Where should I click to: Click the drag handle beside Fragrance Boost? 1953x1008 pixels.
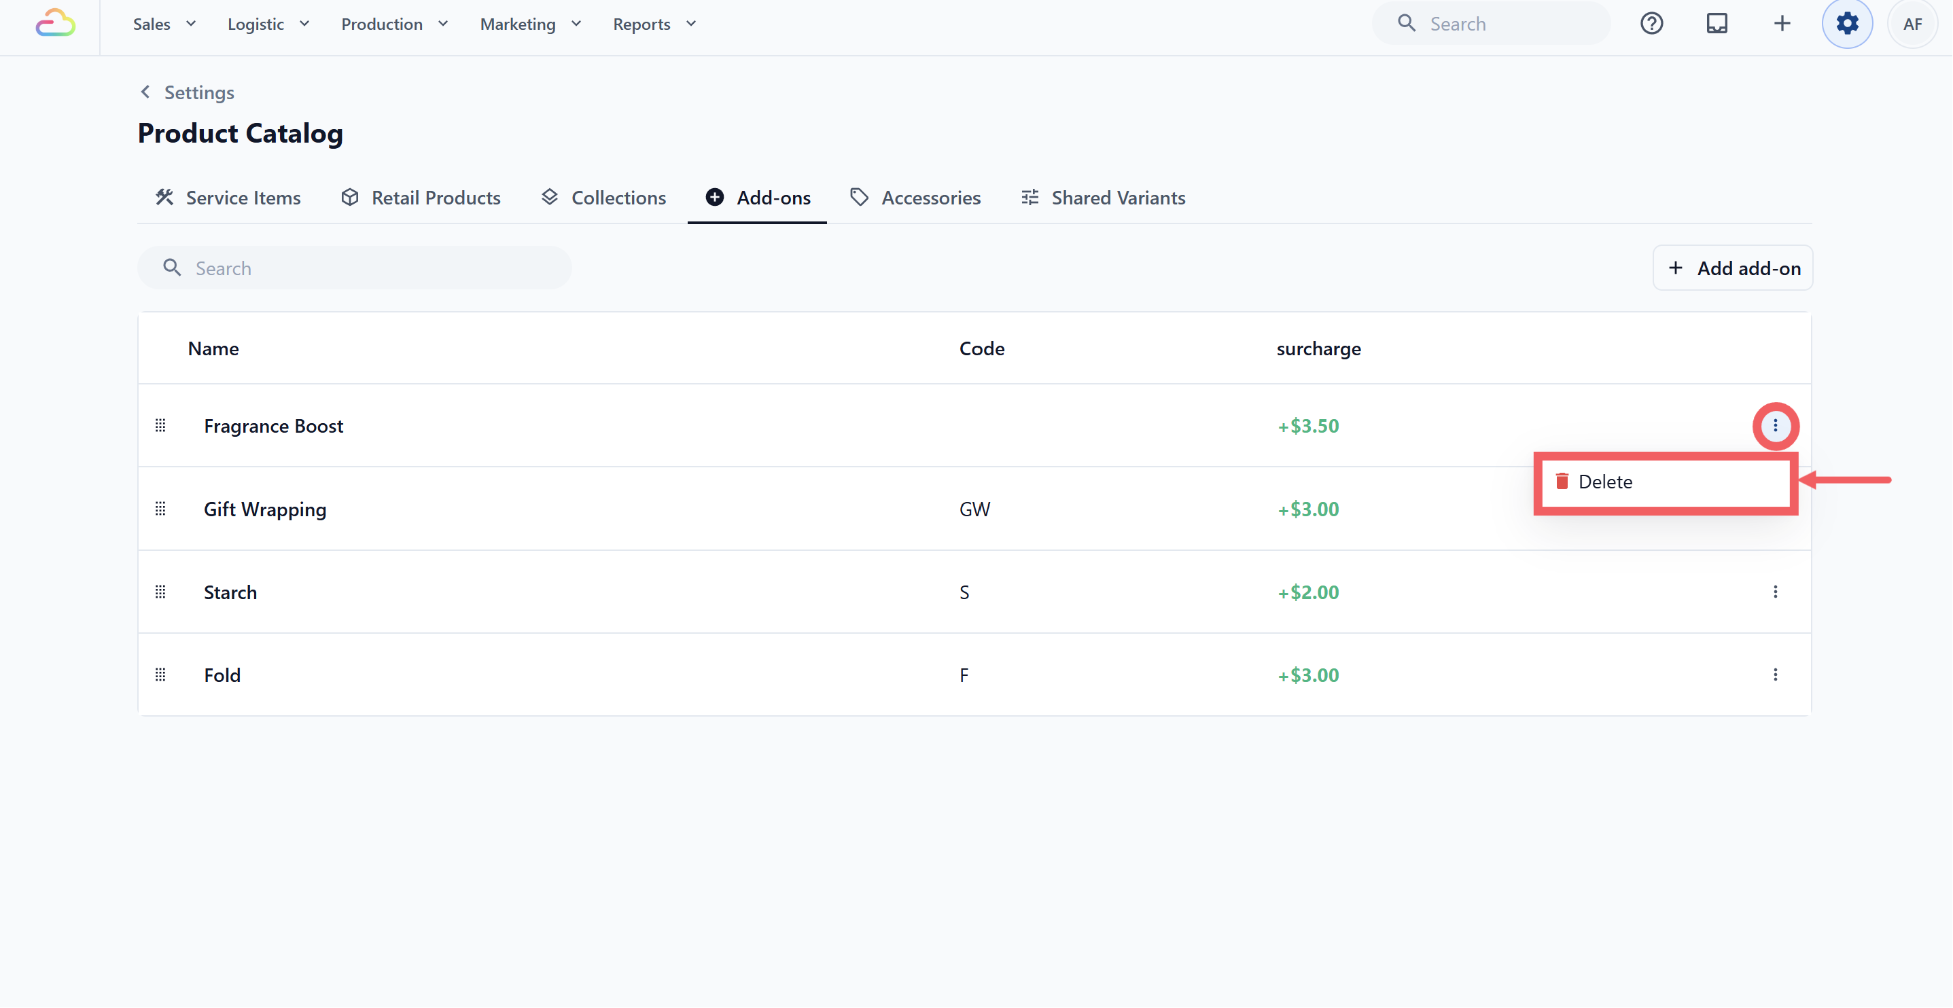pyautogui.click(x=160, y=426)
